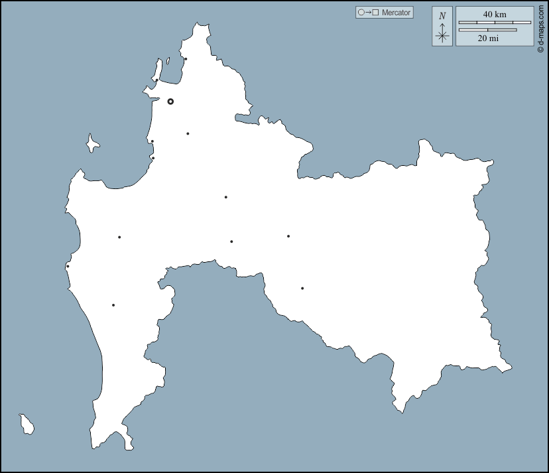
Task: Select the northernmost city dot
Action: (x=186, y=59)
